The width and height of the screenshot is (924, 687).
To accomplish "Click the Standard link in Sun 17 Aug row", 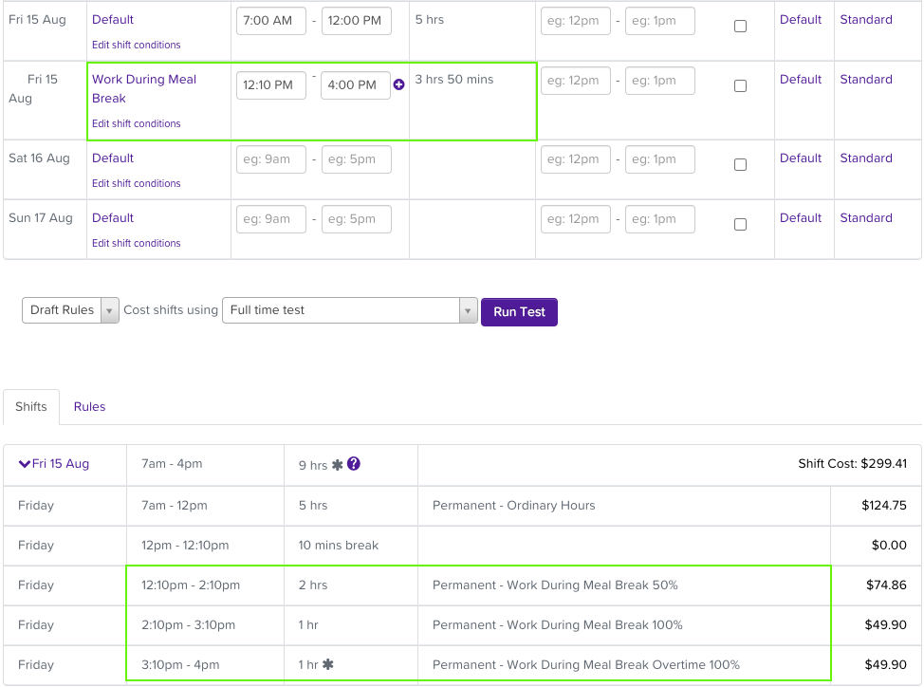I will (865, 218).
